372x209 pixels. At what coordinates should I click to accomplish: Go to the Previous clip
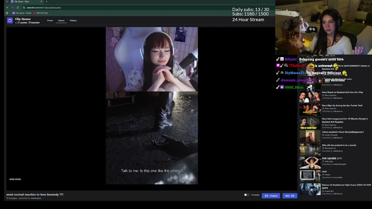coord(271,196)
